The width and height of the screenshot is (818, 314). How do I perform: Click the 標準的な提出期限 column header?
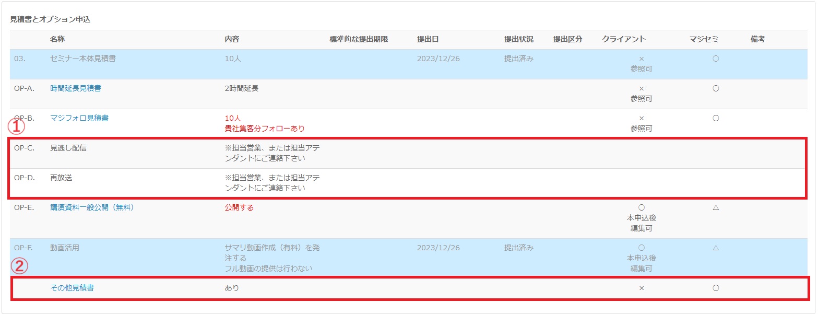(x=359, y=39)
